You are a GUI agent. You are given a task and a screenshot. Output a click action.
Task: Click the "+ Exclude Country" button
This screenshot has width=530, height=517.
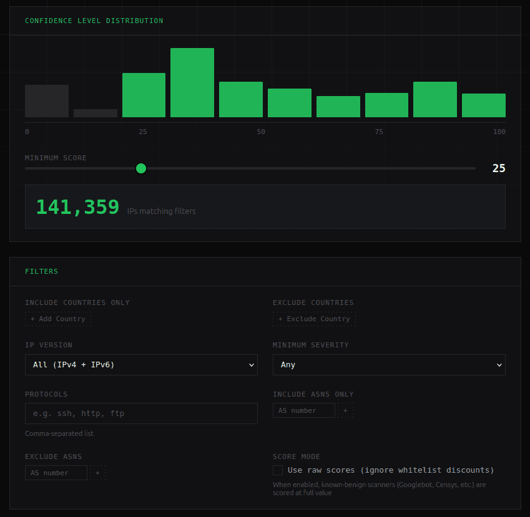point(314,319)
